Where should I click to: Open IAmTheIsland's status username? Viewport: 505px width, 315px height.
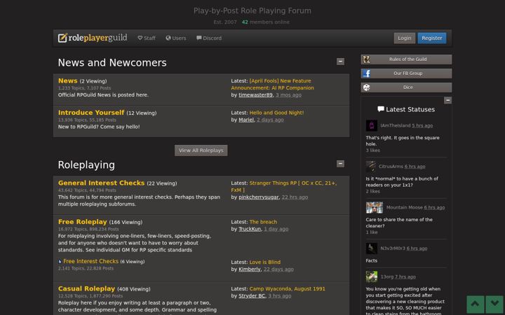(x=395, y=126)
